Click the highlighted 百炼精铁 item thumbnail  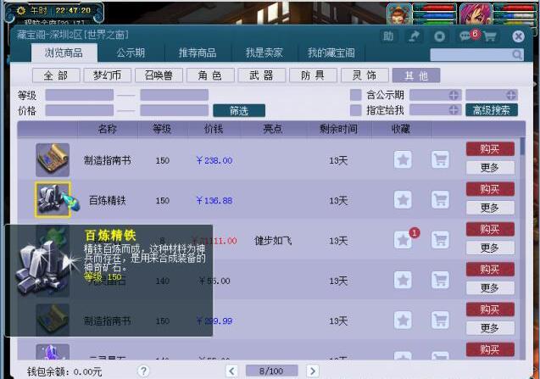(x=53, y=200)
